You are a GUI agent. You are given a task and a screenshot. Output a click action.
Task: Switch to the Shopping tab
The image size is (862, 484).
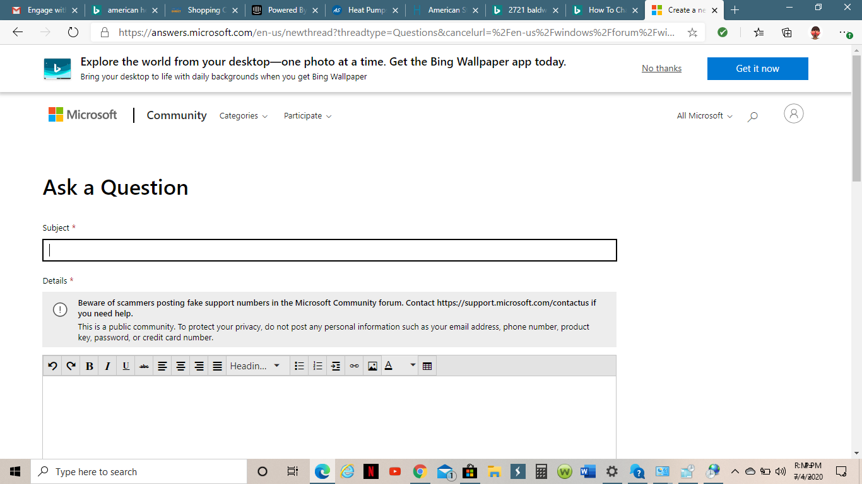[204, 10]
